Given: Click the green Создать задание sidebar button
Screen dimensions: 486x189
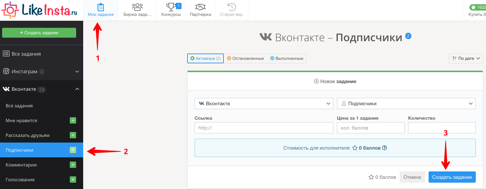Looking at the screenshot, I should (x=39, y=33).
